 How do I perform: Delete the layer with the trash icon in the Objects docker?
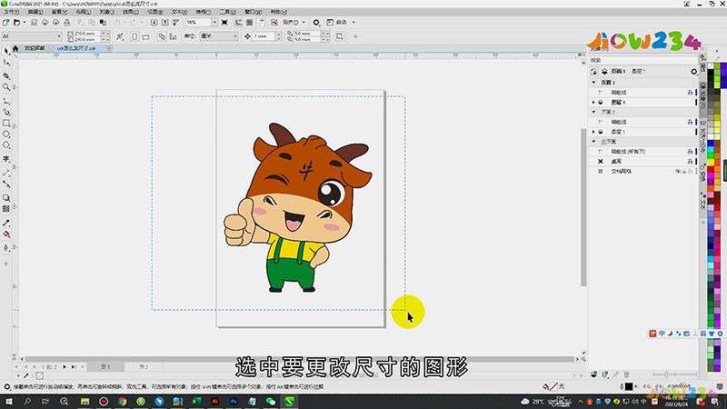(x=626, y=374)
